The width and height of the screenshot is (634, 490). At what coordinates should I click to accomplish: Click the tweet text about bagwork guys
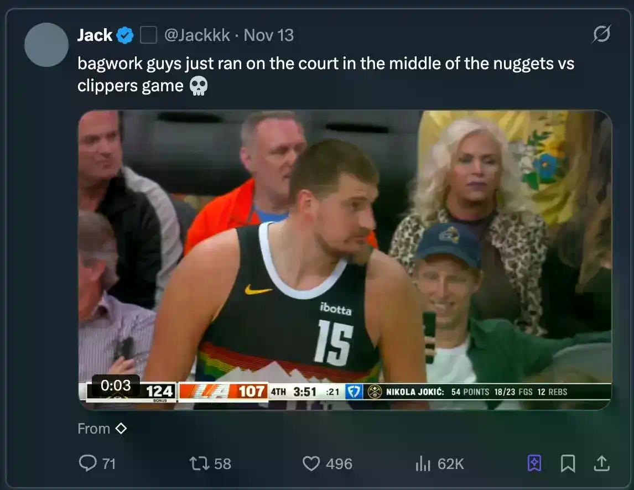click(x=325, y=64)
